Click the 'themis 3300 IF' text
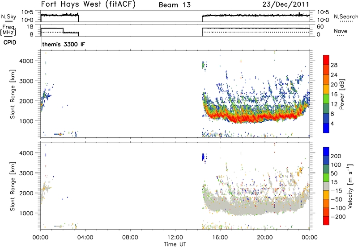Viewport: 358px width, 247px height. click(x=64, y=44)
